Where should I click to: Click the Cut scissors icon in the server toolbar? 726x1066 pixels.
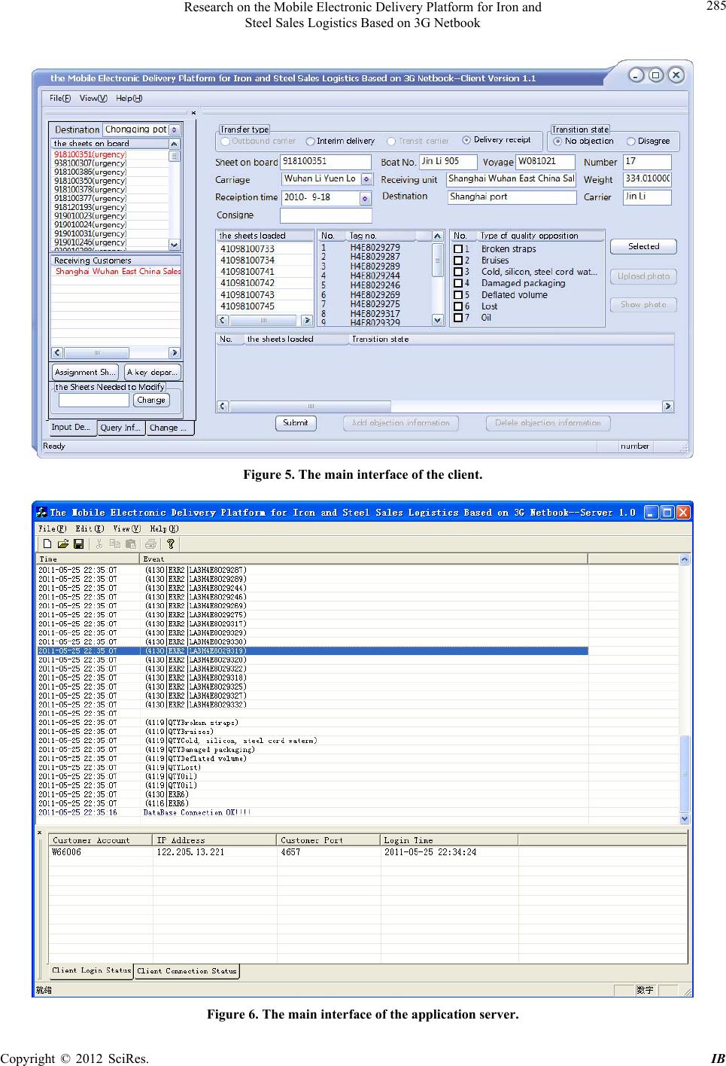pos(99,544)
